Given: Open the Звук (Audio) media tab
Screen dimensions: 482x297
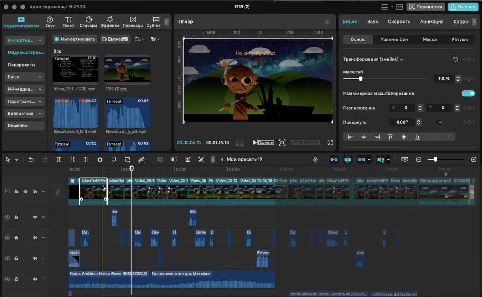Looking at the screenshot, I should tap(50, 22).
